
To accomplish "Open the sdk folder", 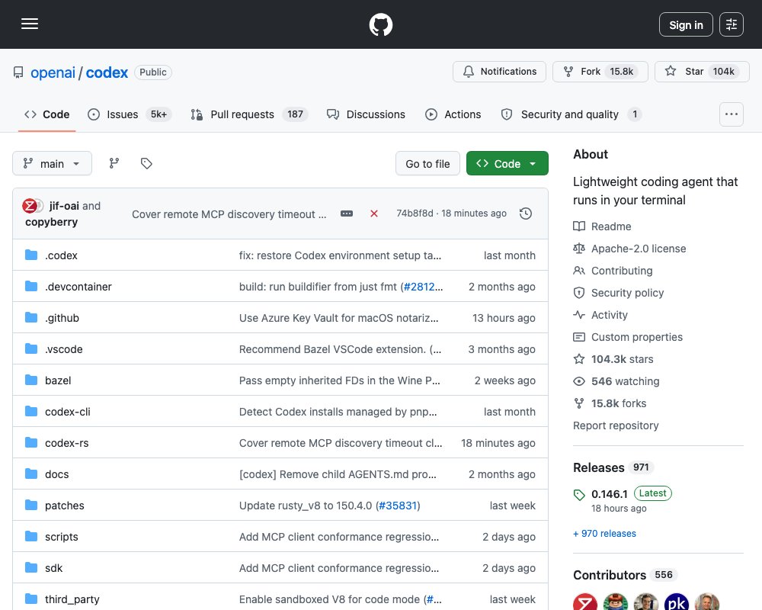I will (53, 568).
